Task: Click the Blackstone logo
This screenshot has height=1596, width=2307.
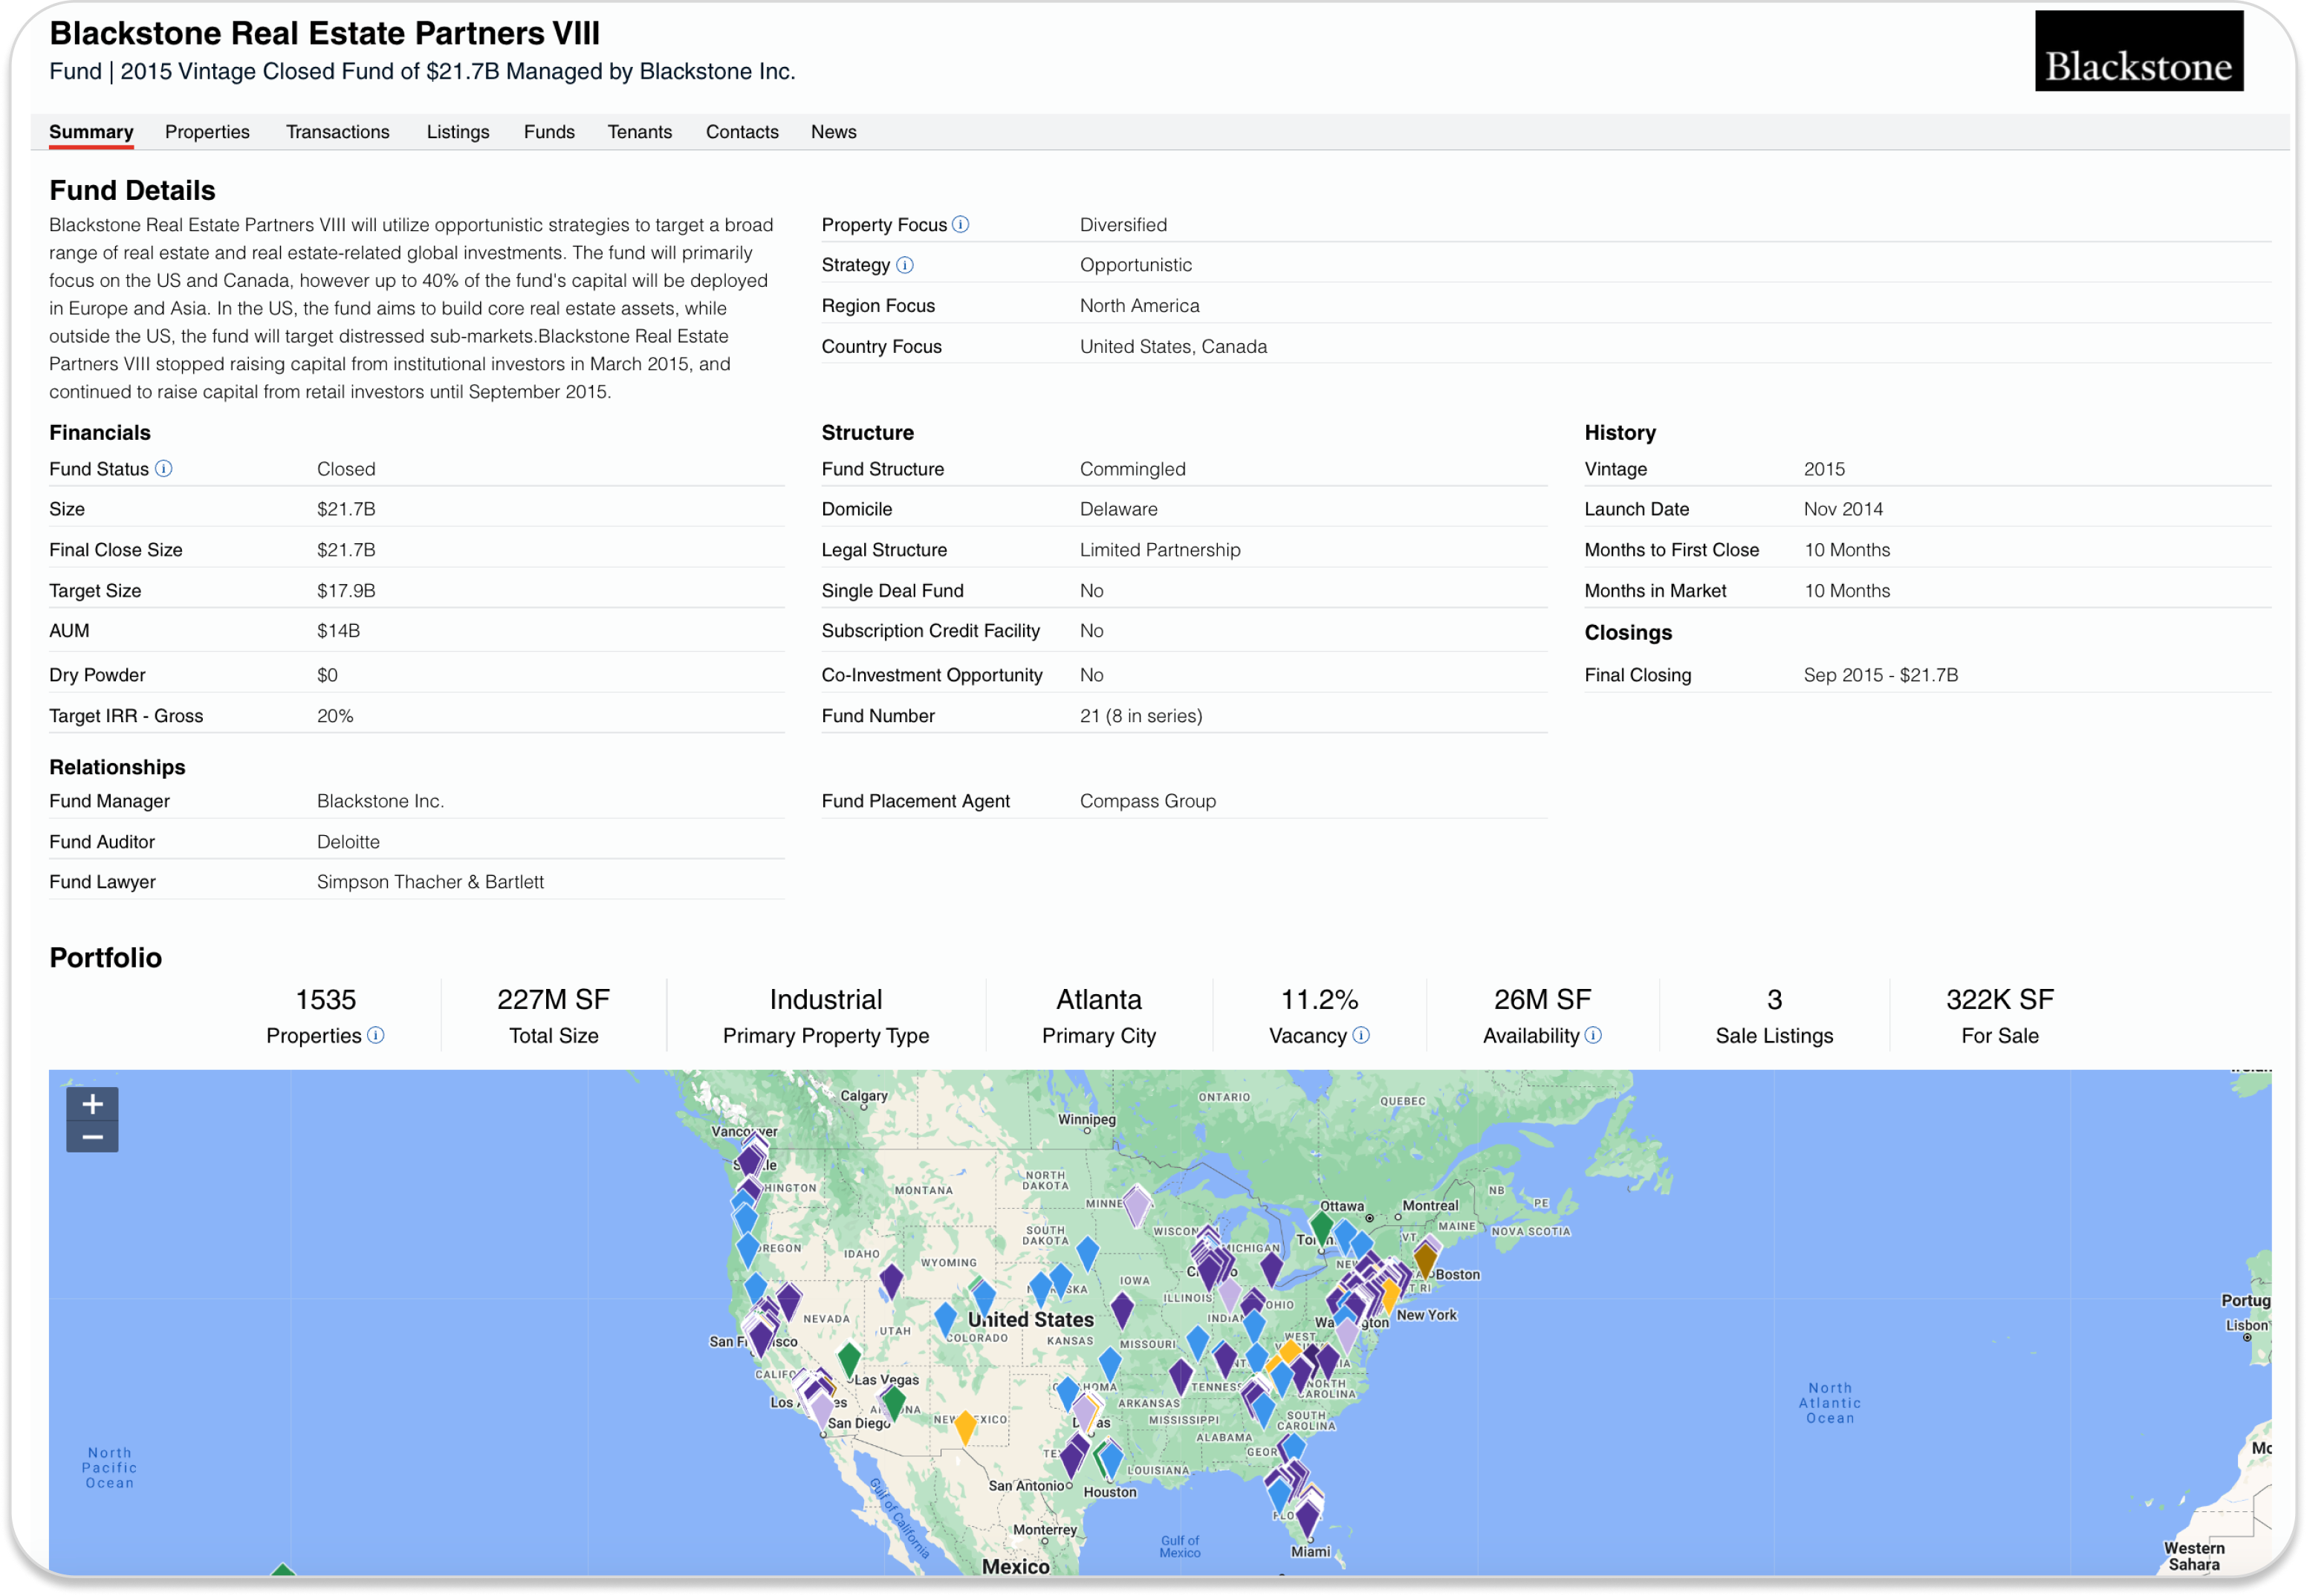Action: (x=2138, y=52)
